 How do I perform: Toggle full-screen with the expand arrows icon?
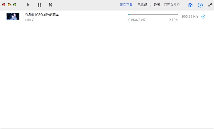(x=210, y=5)
